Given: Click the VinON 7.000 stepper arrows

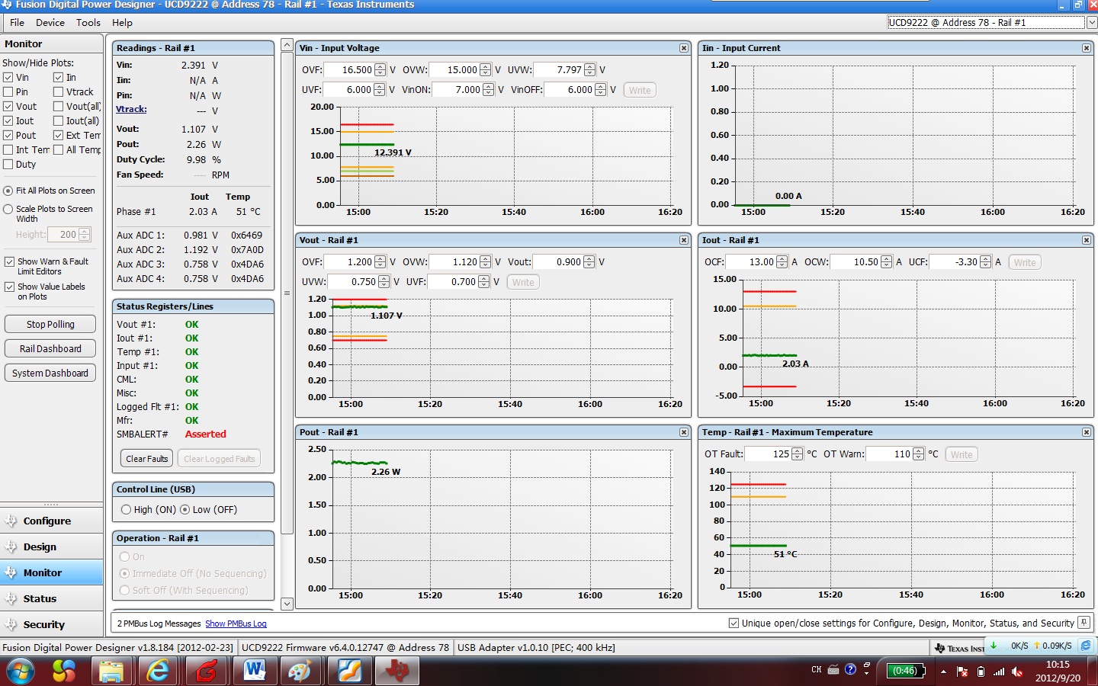Looking at the screenshot, I should pyautogui.click(x=489, y=90).
